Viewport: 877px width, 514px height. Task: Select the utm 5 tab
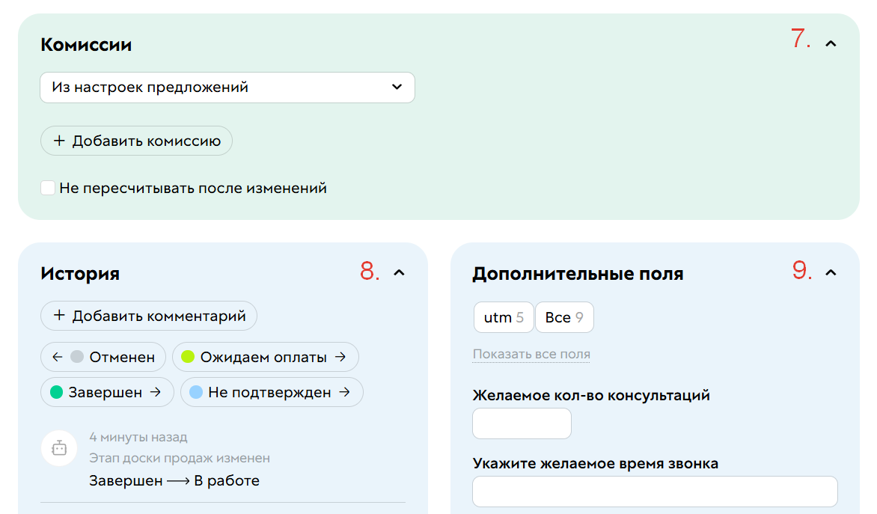tap(504, 317)
